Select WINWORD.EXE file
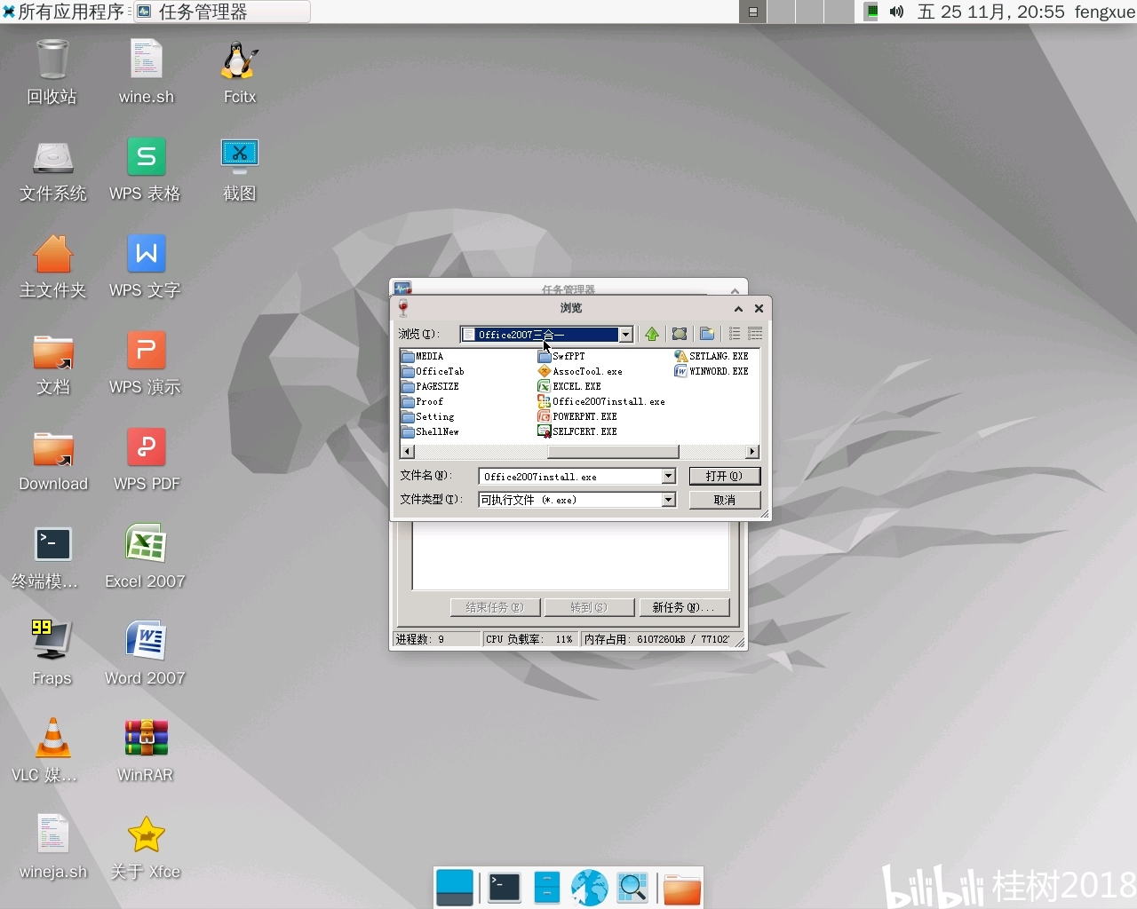The image size is (1137, 909). [712, 372]
